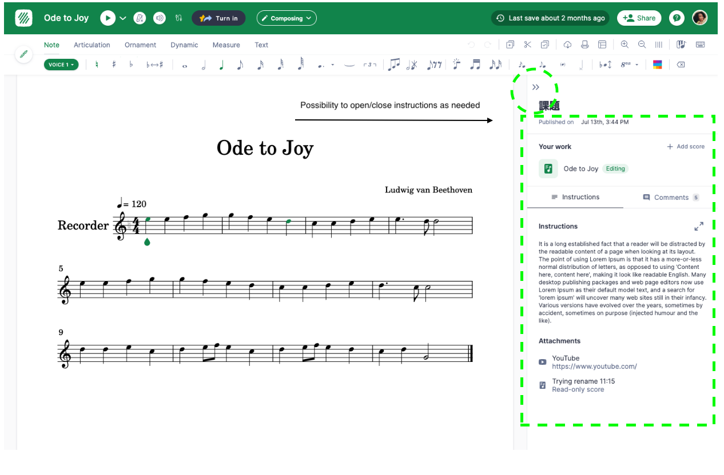
Task: Toggle the volume speaker button
Action: 159,18
